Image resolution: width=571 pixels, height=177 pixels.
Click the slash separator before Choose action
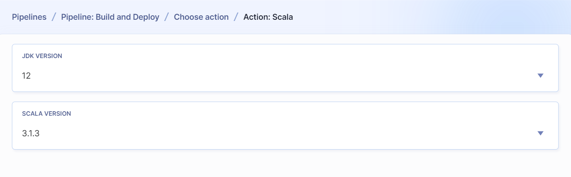167,17
